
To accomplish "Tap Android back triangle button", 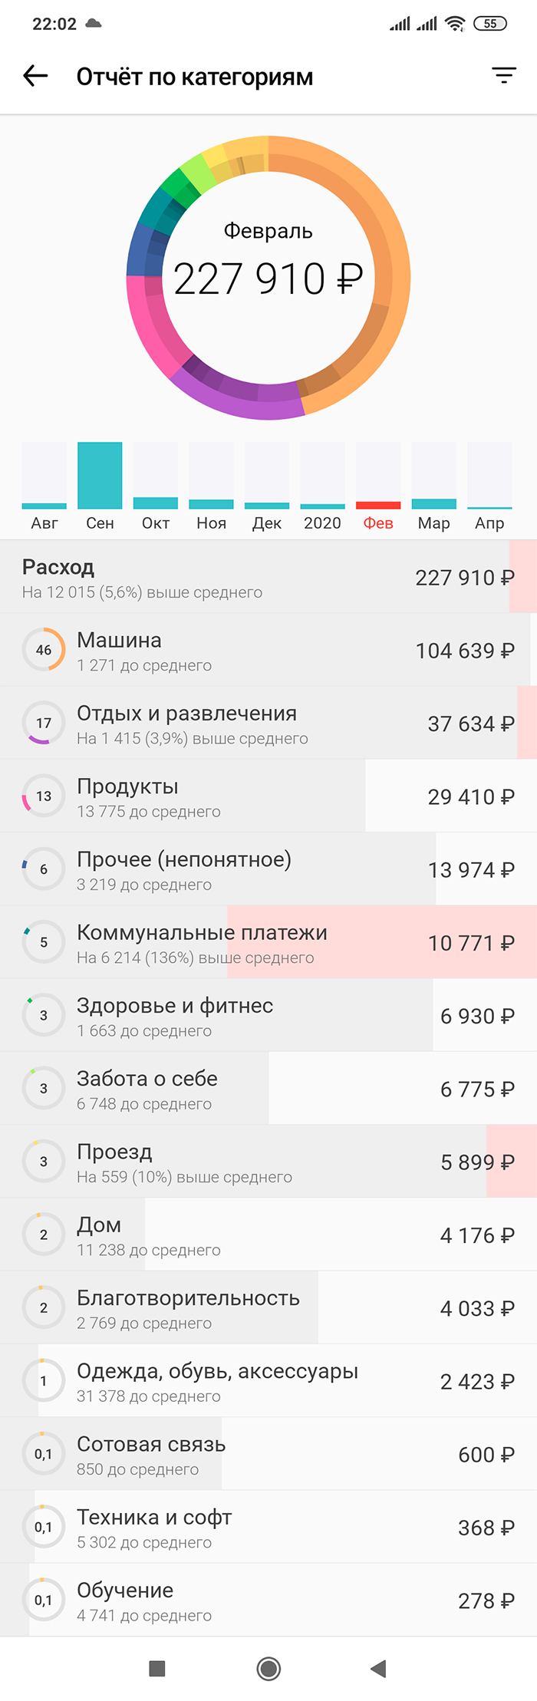I will (x=378, y=1668).
